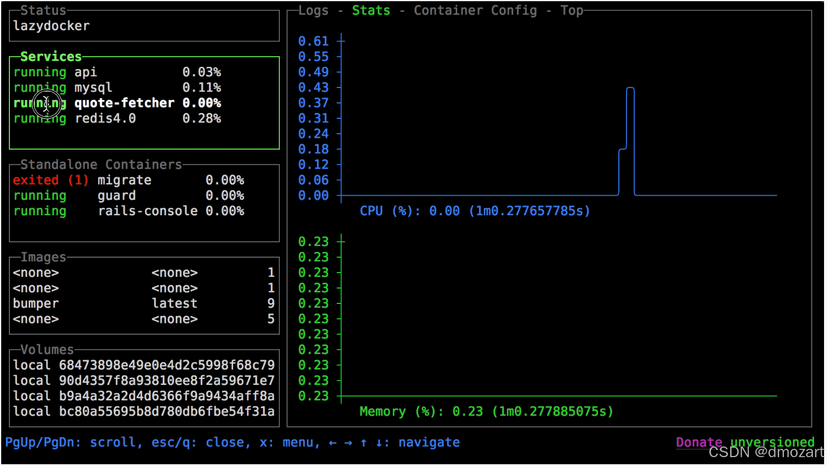Focus the Volumes panel title
The height and width of the screenshot is (466, 827).
pyautogui.click(x=47, y=350)
